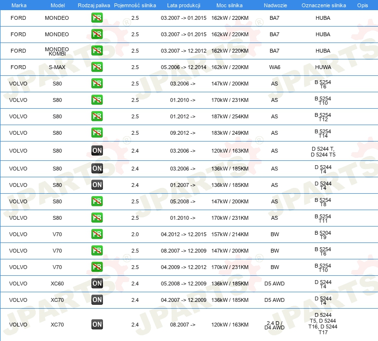The image size is (378, 341).
Task: Click the 09.2012 -> production date cell
Action: pyautogui.click(x=183, y=133)
